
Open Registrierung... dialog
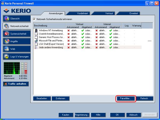[82, 115]
